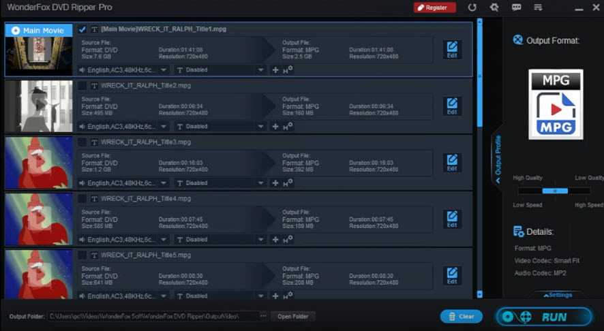Start ripping with the RUN button

(544, 317)
